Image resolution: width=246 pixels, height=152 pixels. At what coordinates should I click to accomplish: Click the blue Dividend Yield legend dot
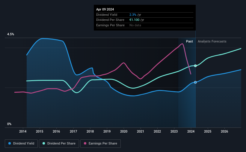point(10,143)
